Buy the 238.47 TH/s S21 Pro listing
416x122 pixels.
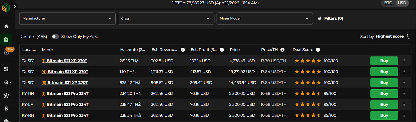pos(384,104)
